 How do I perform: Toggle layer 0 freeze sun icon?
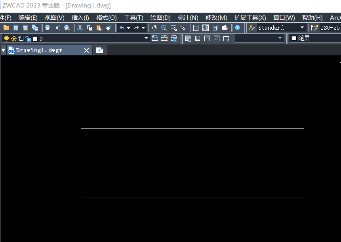[14, 39]
